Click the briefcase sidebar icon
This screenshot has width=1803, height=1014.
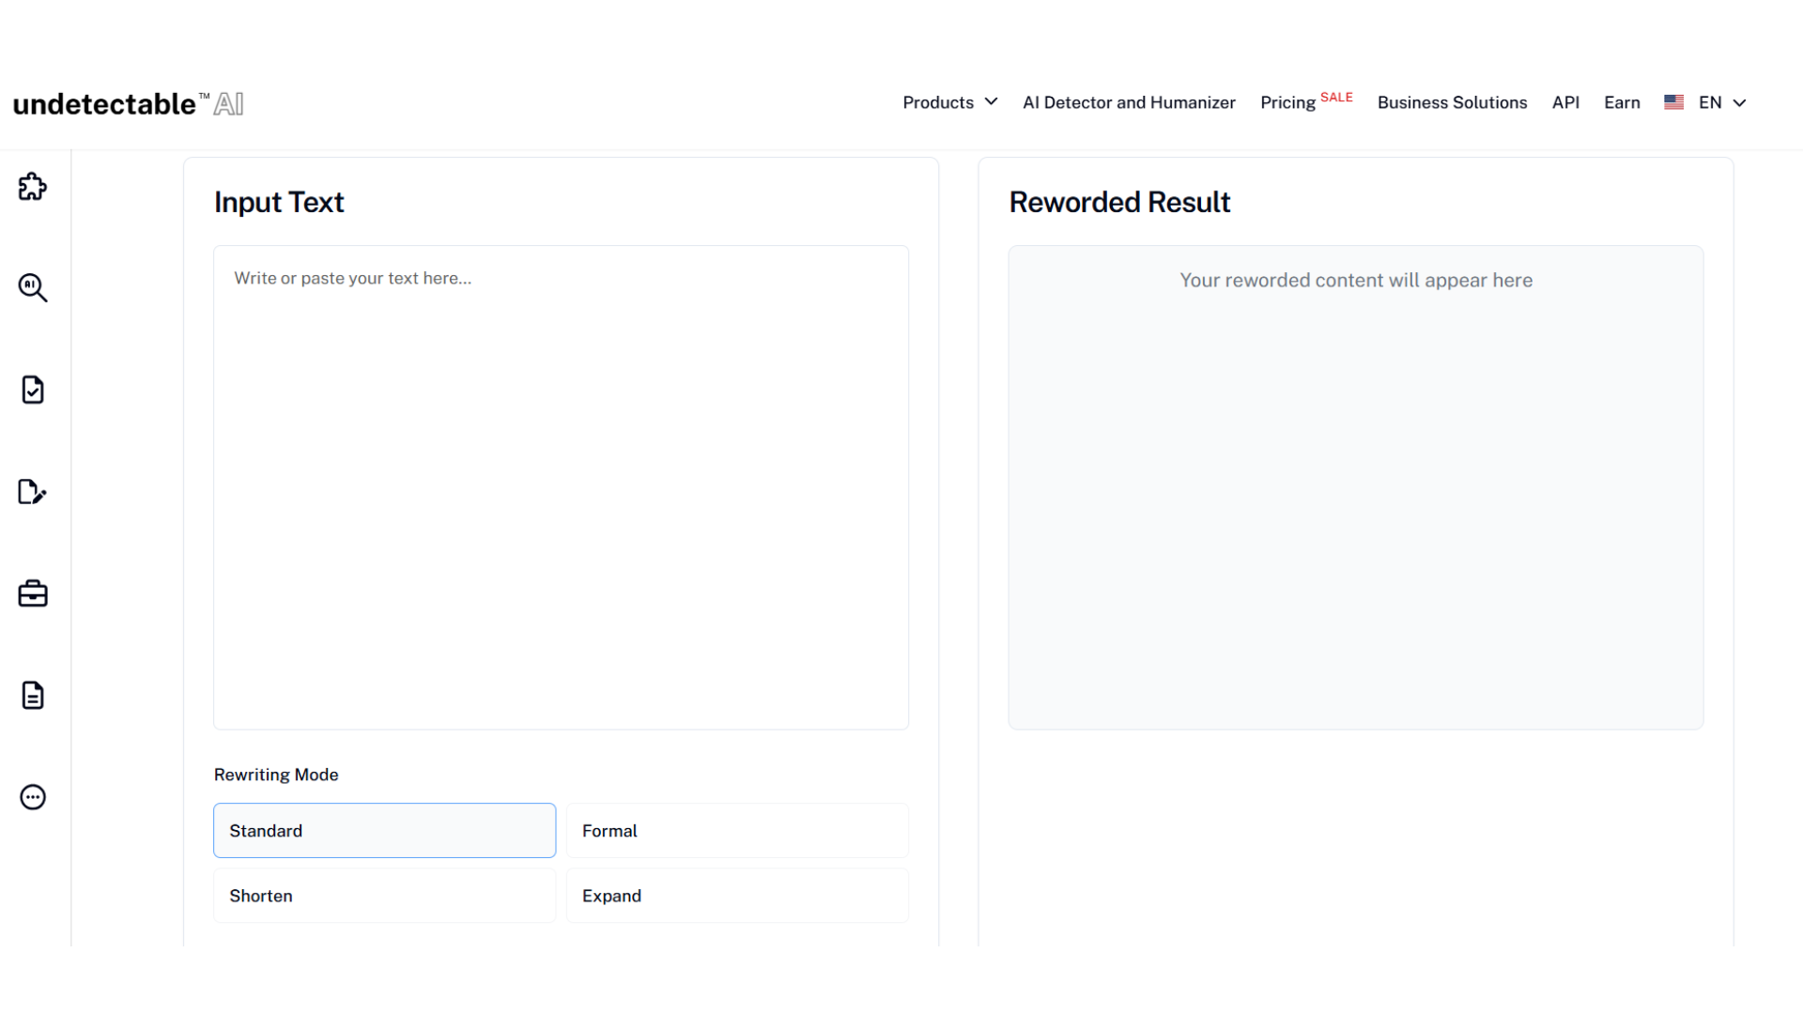(33, 593)
